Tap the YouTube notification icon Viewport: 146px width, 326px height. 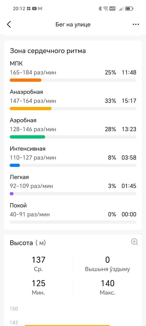[34, 8]
